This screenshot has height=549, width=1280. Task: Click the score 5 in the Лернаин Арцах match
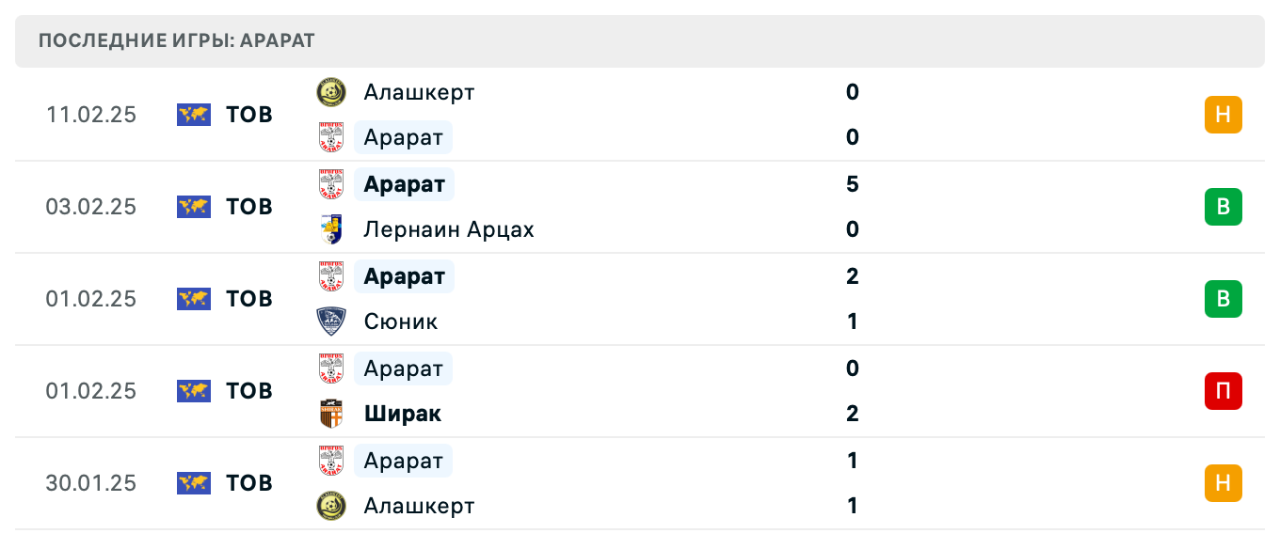pyautogui.click(x=853, y=184)
